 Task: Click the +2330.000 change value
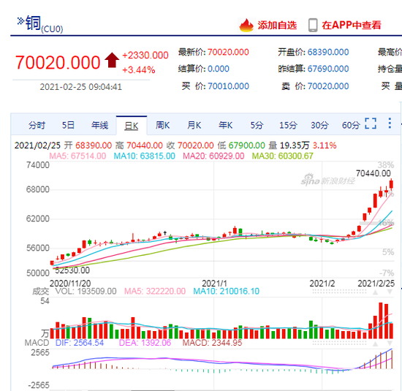click(x=145, y=55)
